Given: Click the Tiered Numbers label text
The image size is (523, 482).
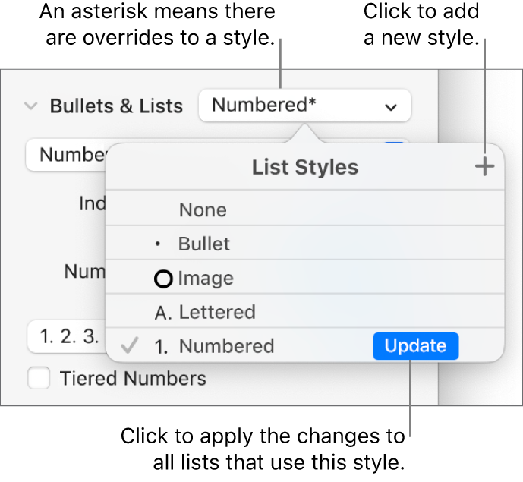Looking at the screenshot, I should pos(133,378).
